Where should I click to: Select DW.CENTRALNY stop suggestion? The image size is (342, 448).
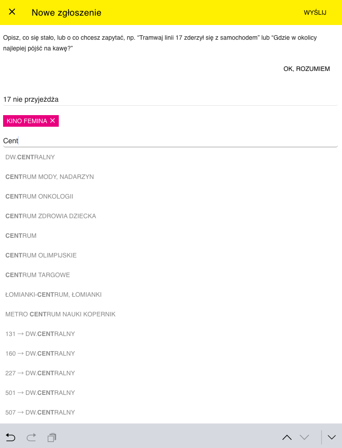coord(171,157)
